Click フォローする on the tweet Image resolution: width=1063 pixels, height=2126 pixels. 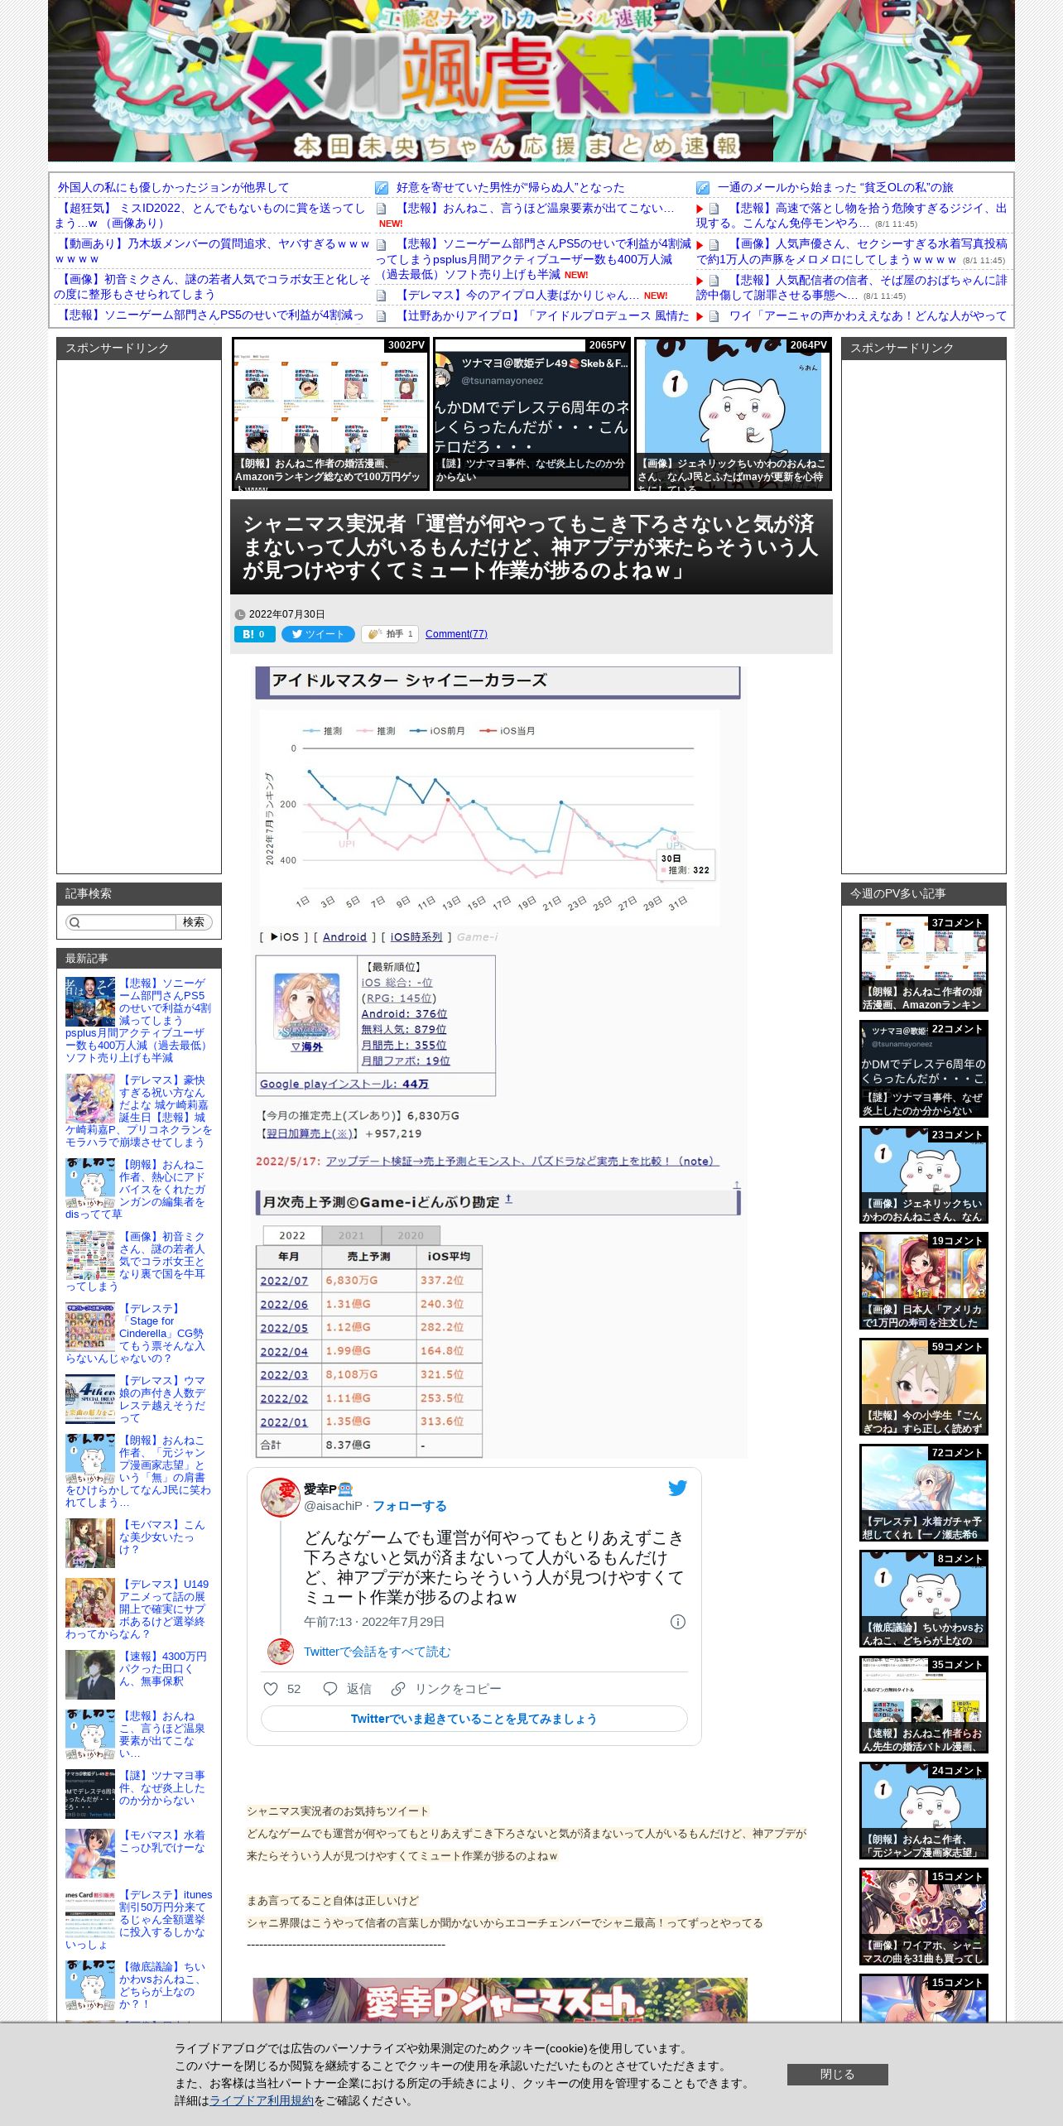(x=409, y=1506)
